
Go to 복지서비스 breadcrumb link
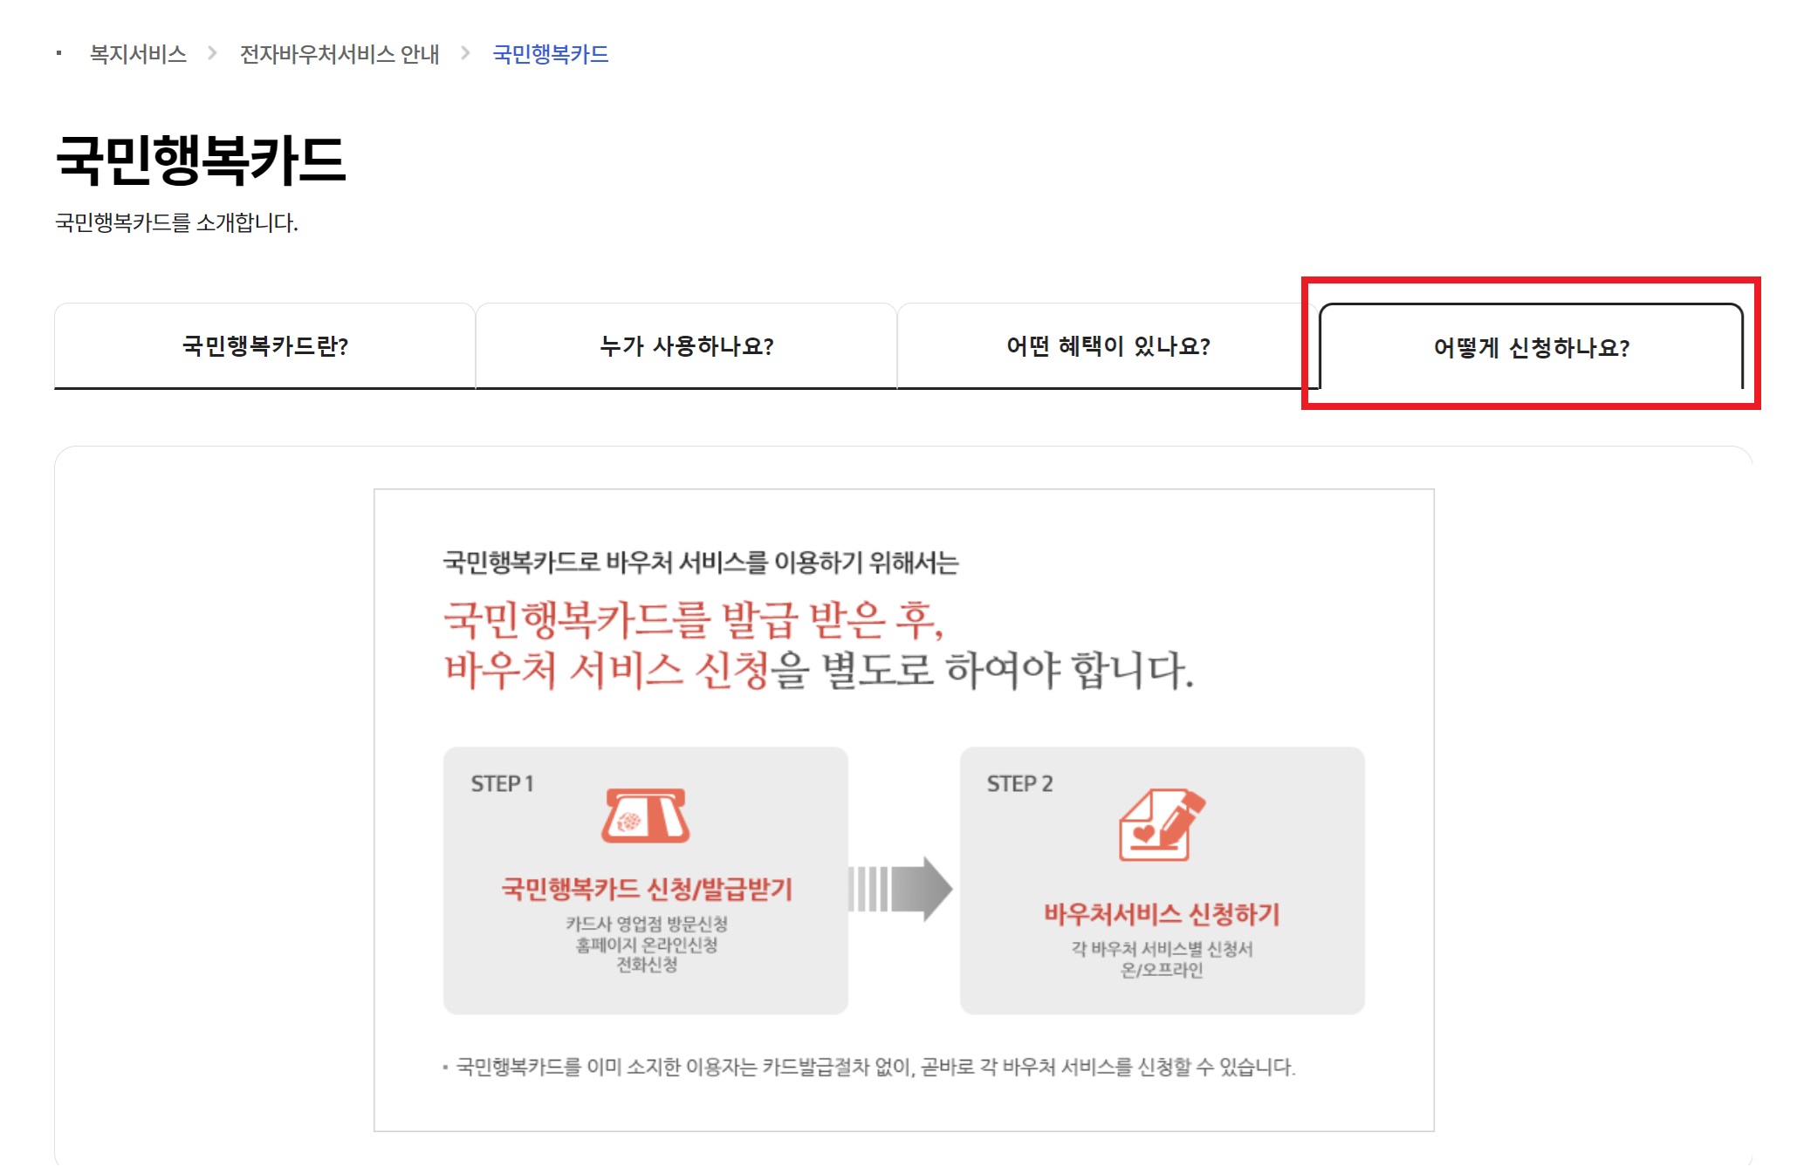[138, 54]
